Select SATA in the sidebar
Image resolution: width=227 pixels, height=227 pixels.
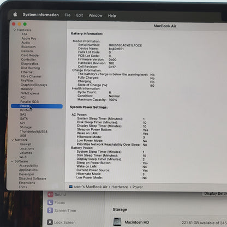[x=24, y=118]
